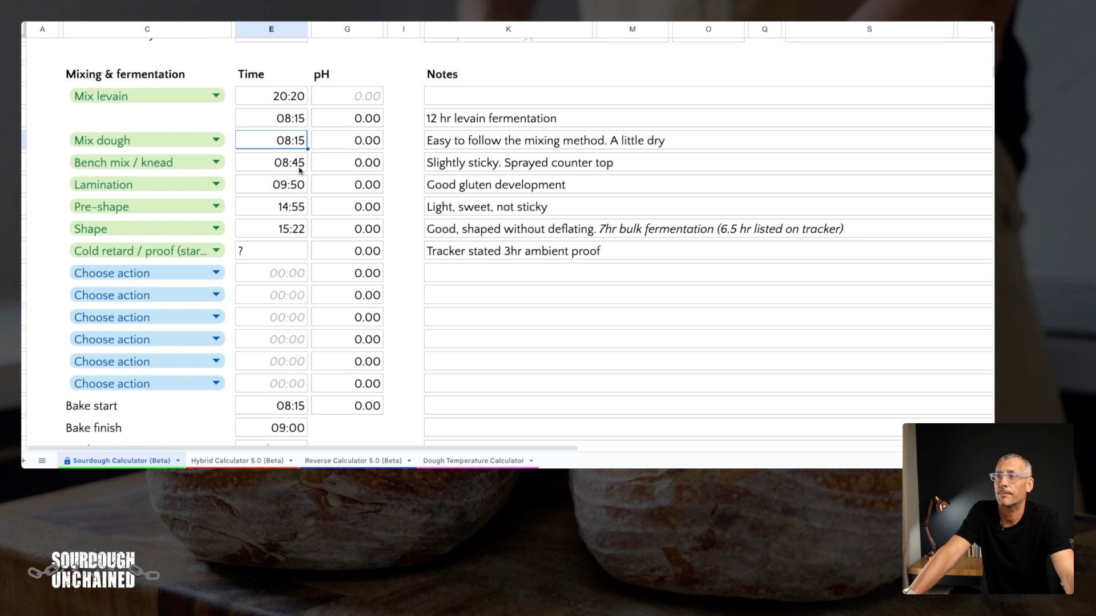Open Sourdough Calculator tab menu arrow
Viewport: 1096px width, 616px height.
pos(178,461)
